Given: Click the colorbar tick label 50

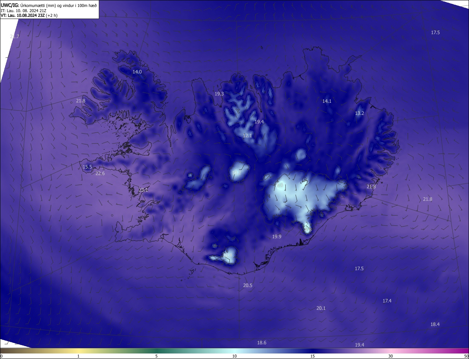Looking at the screenshot, I should tap(466, 356).
